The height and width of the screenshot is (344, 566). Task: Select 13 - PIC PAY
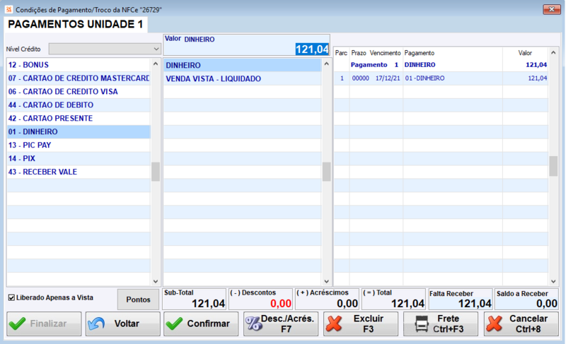pos(79,145)
